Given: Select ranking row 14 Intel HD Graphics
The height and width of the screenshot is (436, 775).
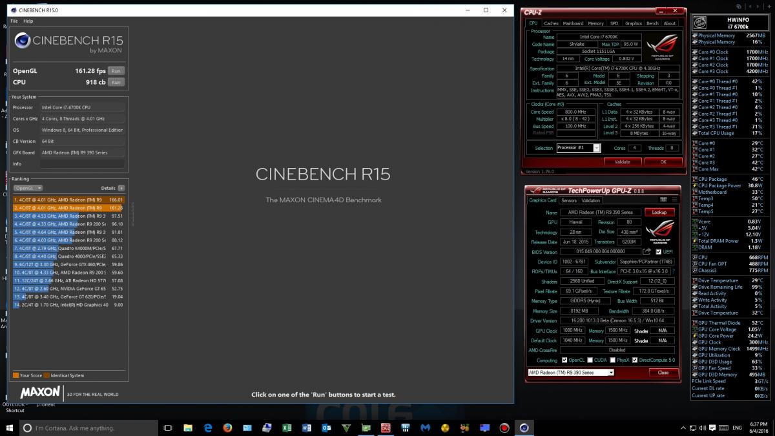Looking at the screenshot, I should coord(68,304).
